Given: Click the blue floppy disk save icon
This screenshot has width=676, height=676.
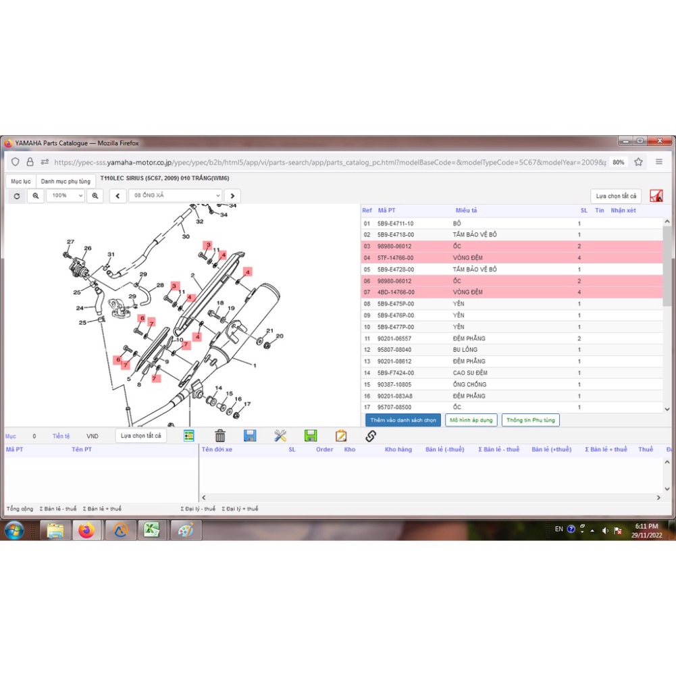Looking at the screenshot, I should [x=250, y=436].
